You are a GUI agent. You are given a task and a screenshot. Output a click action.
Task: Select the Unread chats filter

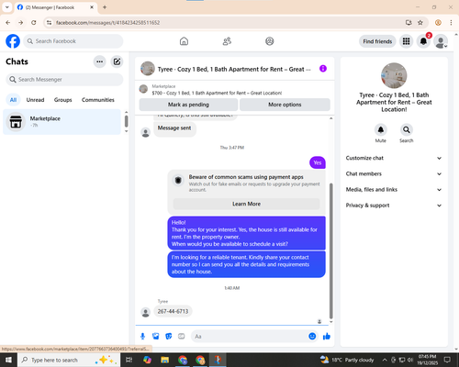[35, 100]
